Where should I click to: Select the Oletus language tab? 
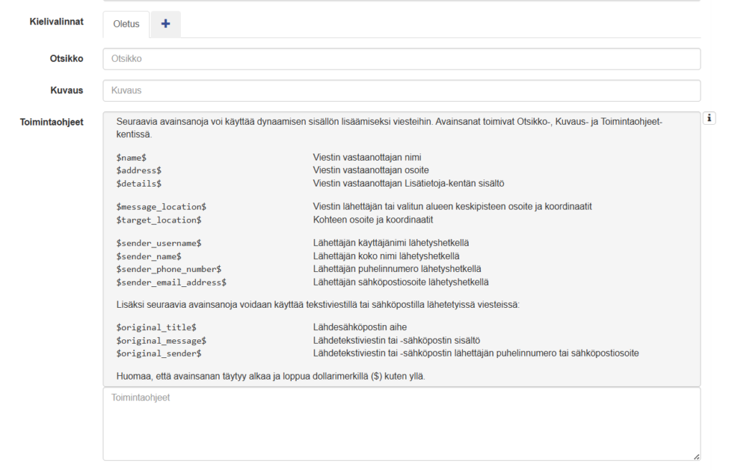[126, 24]
